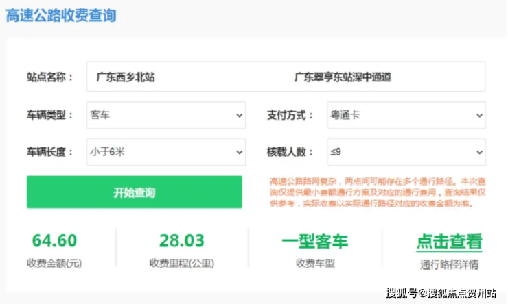Viewport: 508px width, 304px height.
Task: Click the 通行路径详情 label text
Action: click(x=450, y=264)
